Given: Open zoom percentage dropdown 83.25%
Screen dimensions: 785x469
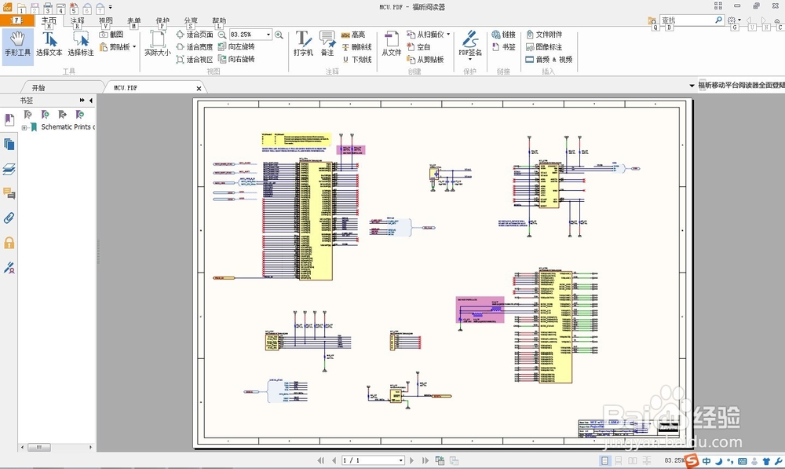Looking at the screenshot, I should click(268, 35).
